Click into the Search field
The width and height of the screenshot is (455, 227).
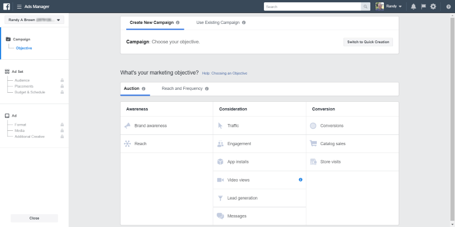point(312,7)
